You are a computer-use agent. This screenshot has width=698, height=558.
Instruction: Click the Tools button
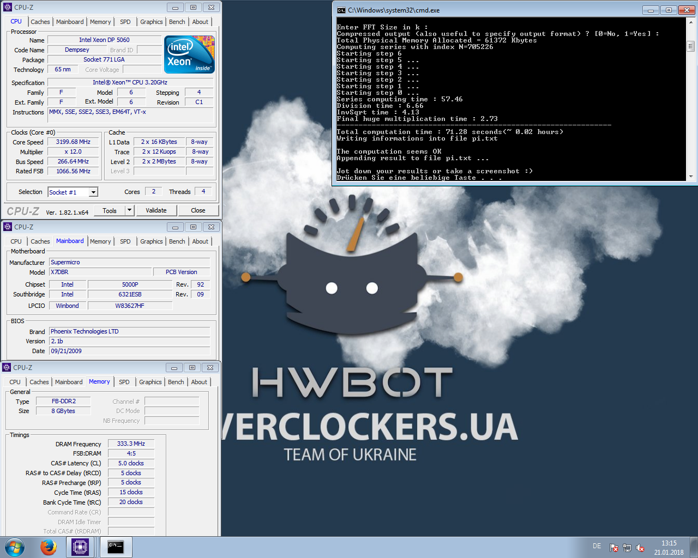click(110, 210)
